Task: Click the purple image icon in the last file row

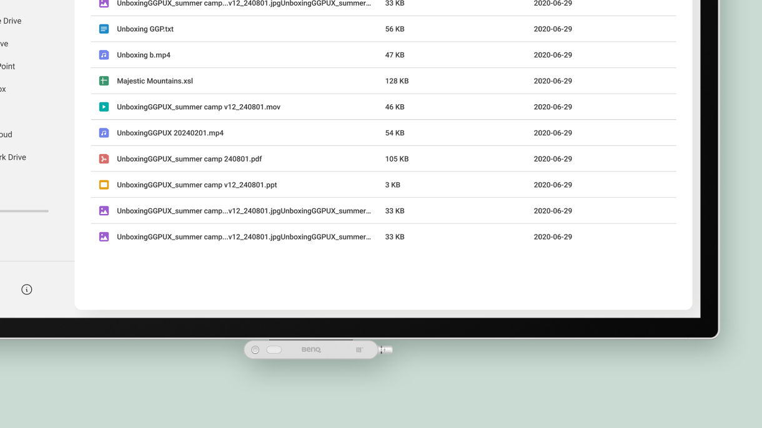Action: [x=104, y=237]
